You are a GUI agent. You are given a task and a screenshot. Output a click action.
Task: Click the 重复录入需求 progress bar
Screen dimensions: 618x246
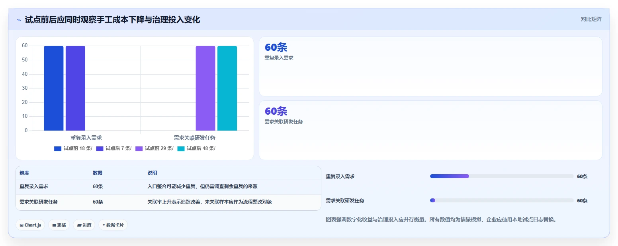502,176
